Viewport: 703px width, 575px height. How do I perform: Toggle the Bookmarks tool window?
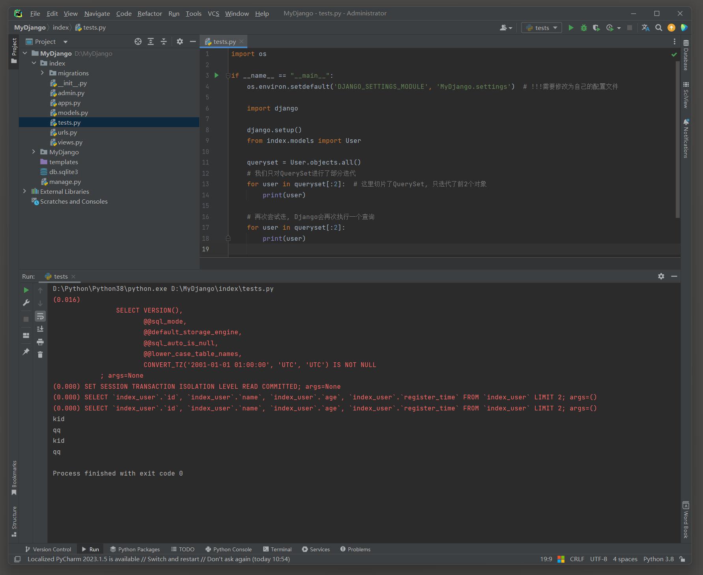14,478
